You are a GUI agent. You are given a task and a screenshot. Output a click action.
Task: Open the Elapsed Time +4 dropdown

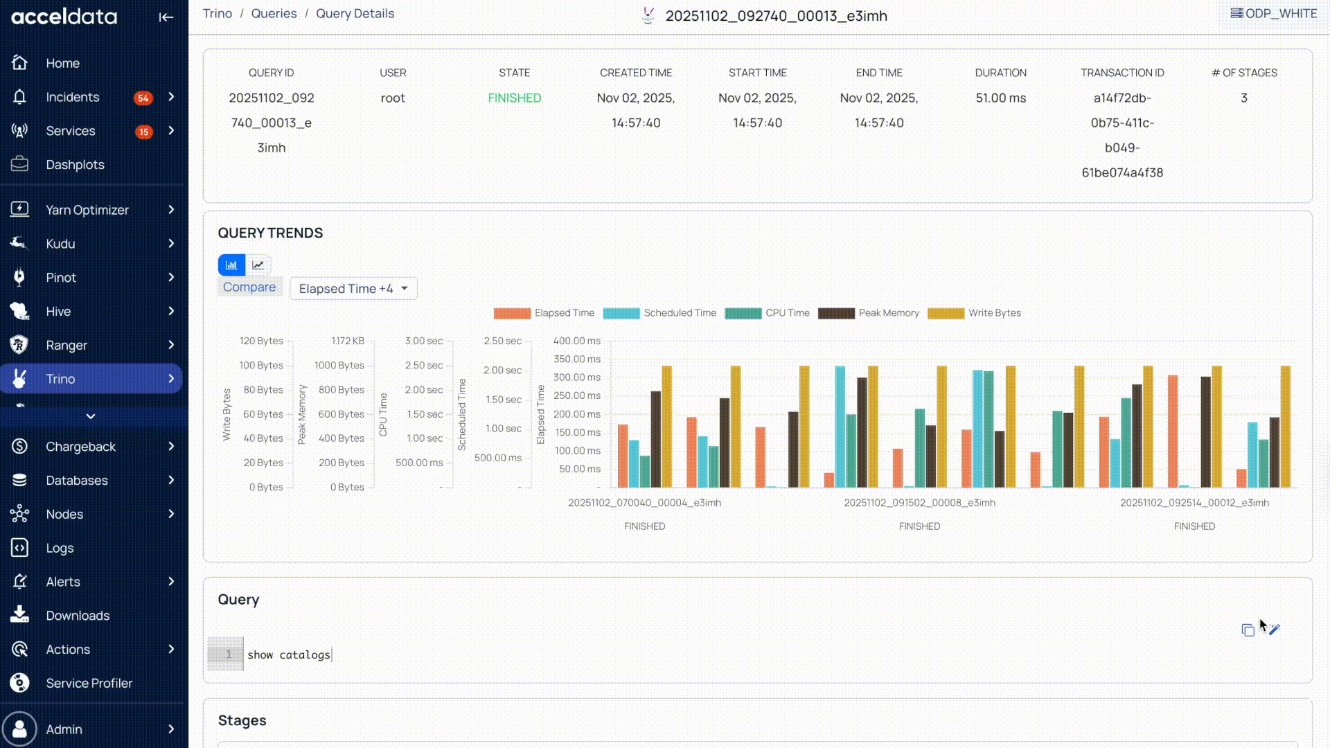[x=353, y=289]
